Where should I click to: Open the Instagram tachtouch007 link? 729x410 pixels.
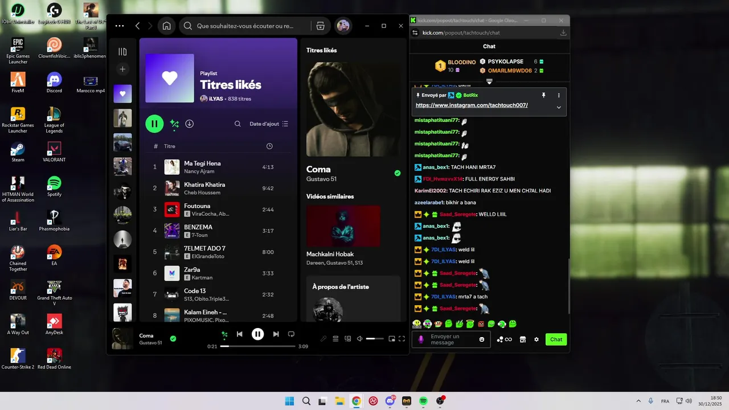click(x=472, y=105)
